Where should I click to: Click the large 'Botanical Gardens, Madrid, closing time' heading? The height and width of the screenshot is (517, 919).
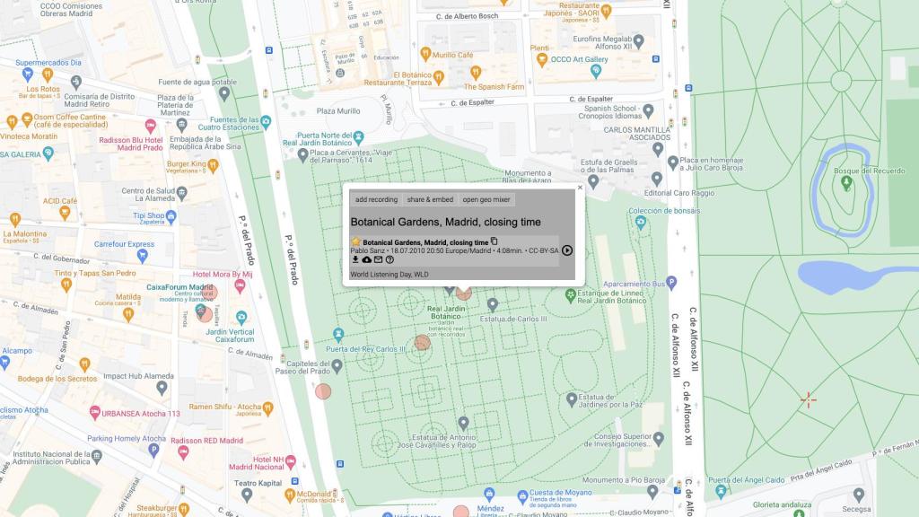(x=445, y=223)
